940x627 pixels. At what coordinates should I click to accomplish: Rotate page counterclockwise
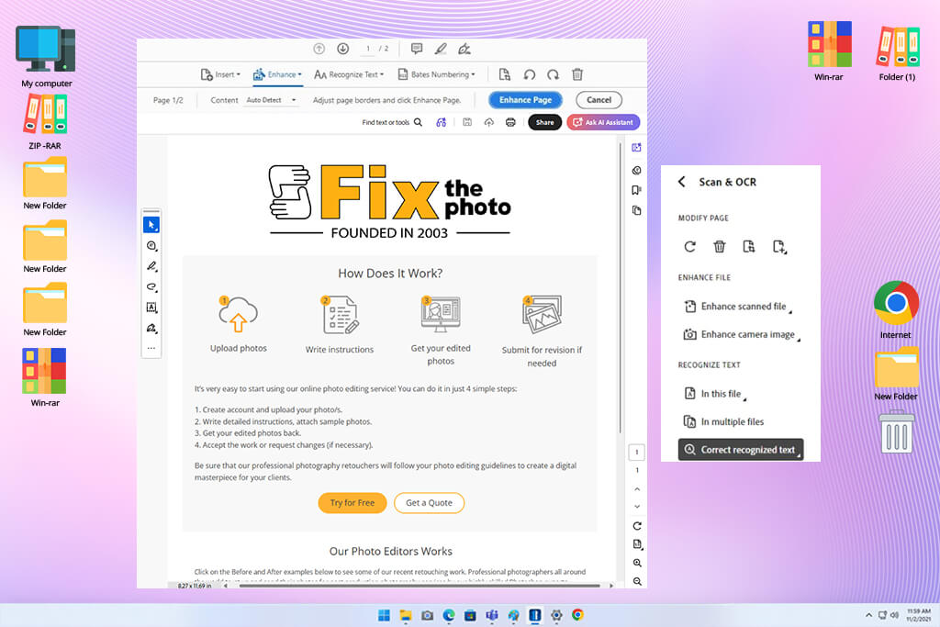click(530, 74)
